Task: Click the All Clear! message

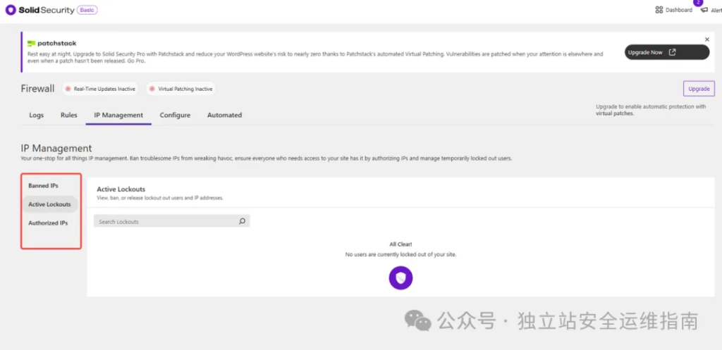Action: (400, 244)
